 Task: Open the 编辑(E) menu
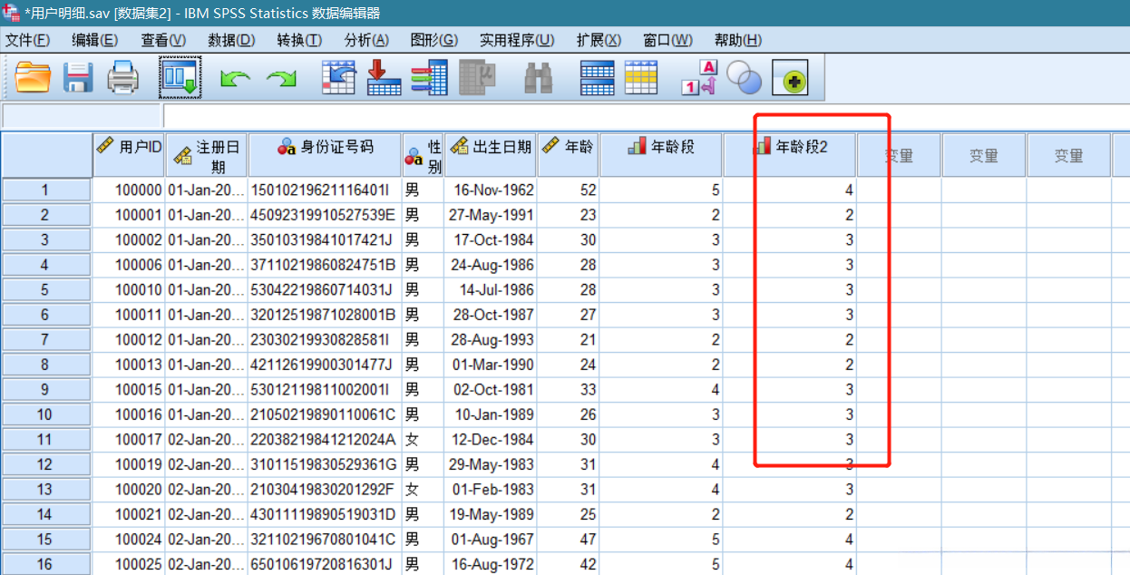pyautogui.click(x=94, y=40)
